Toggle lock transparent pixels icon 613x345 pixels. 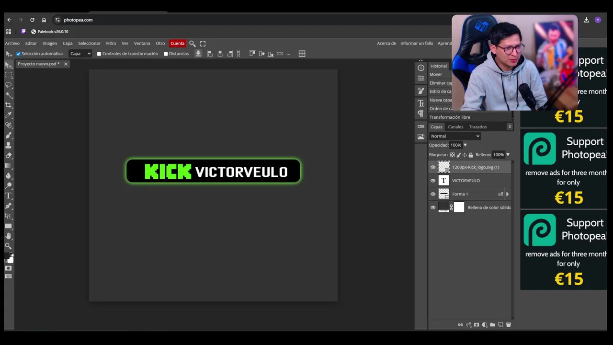[x=452, y=155]
